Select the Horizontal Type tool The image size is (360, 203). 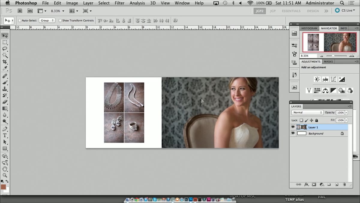pos(5,135)
